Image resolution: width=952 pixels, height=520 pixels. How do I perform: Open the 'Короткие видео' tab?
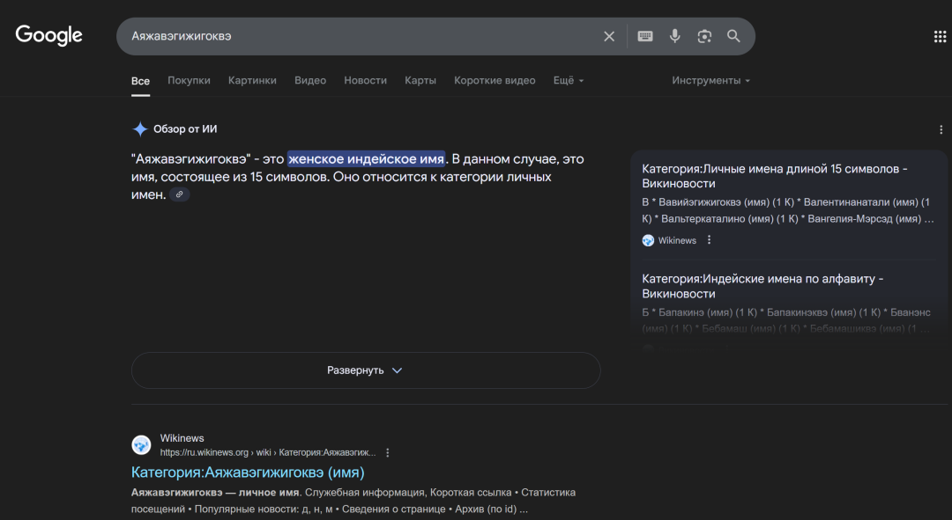click(495, 81)
